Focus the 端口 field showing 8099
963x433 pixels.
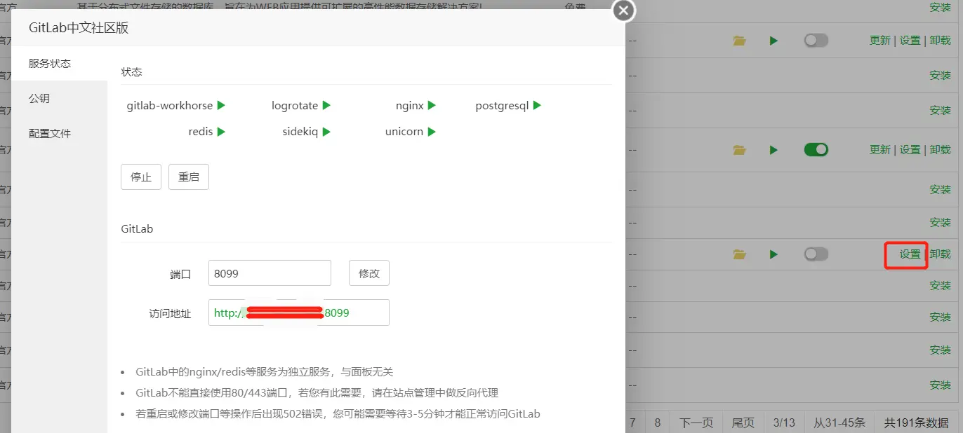(270, 273)
